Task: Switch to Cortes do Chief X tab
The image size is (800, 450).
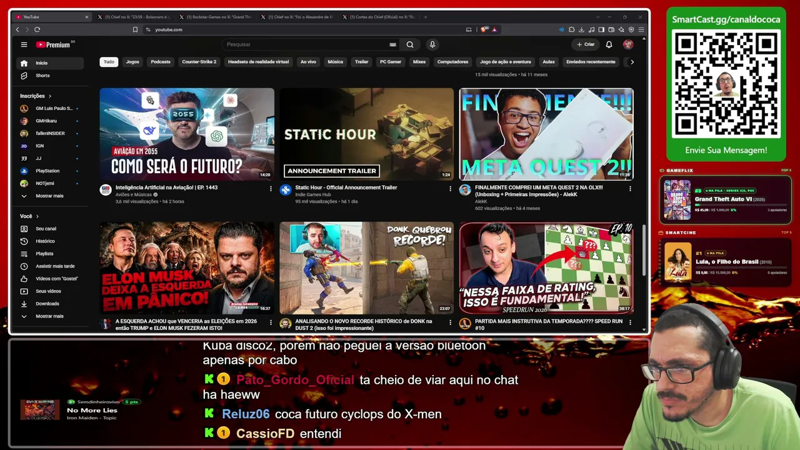Action: point(378,17)
